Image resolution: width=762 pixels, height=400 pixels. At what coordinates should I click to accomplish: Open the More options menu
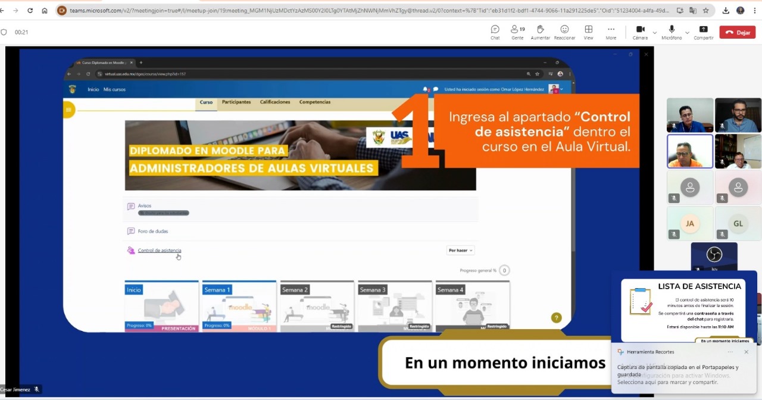coord(611,32)
